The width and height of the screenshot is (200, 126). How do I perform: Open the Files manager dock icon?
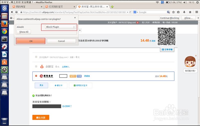point(4,16)
